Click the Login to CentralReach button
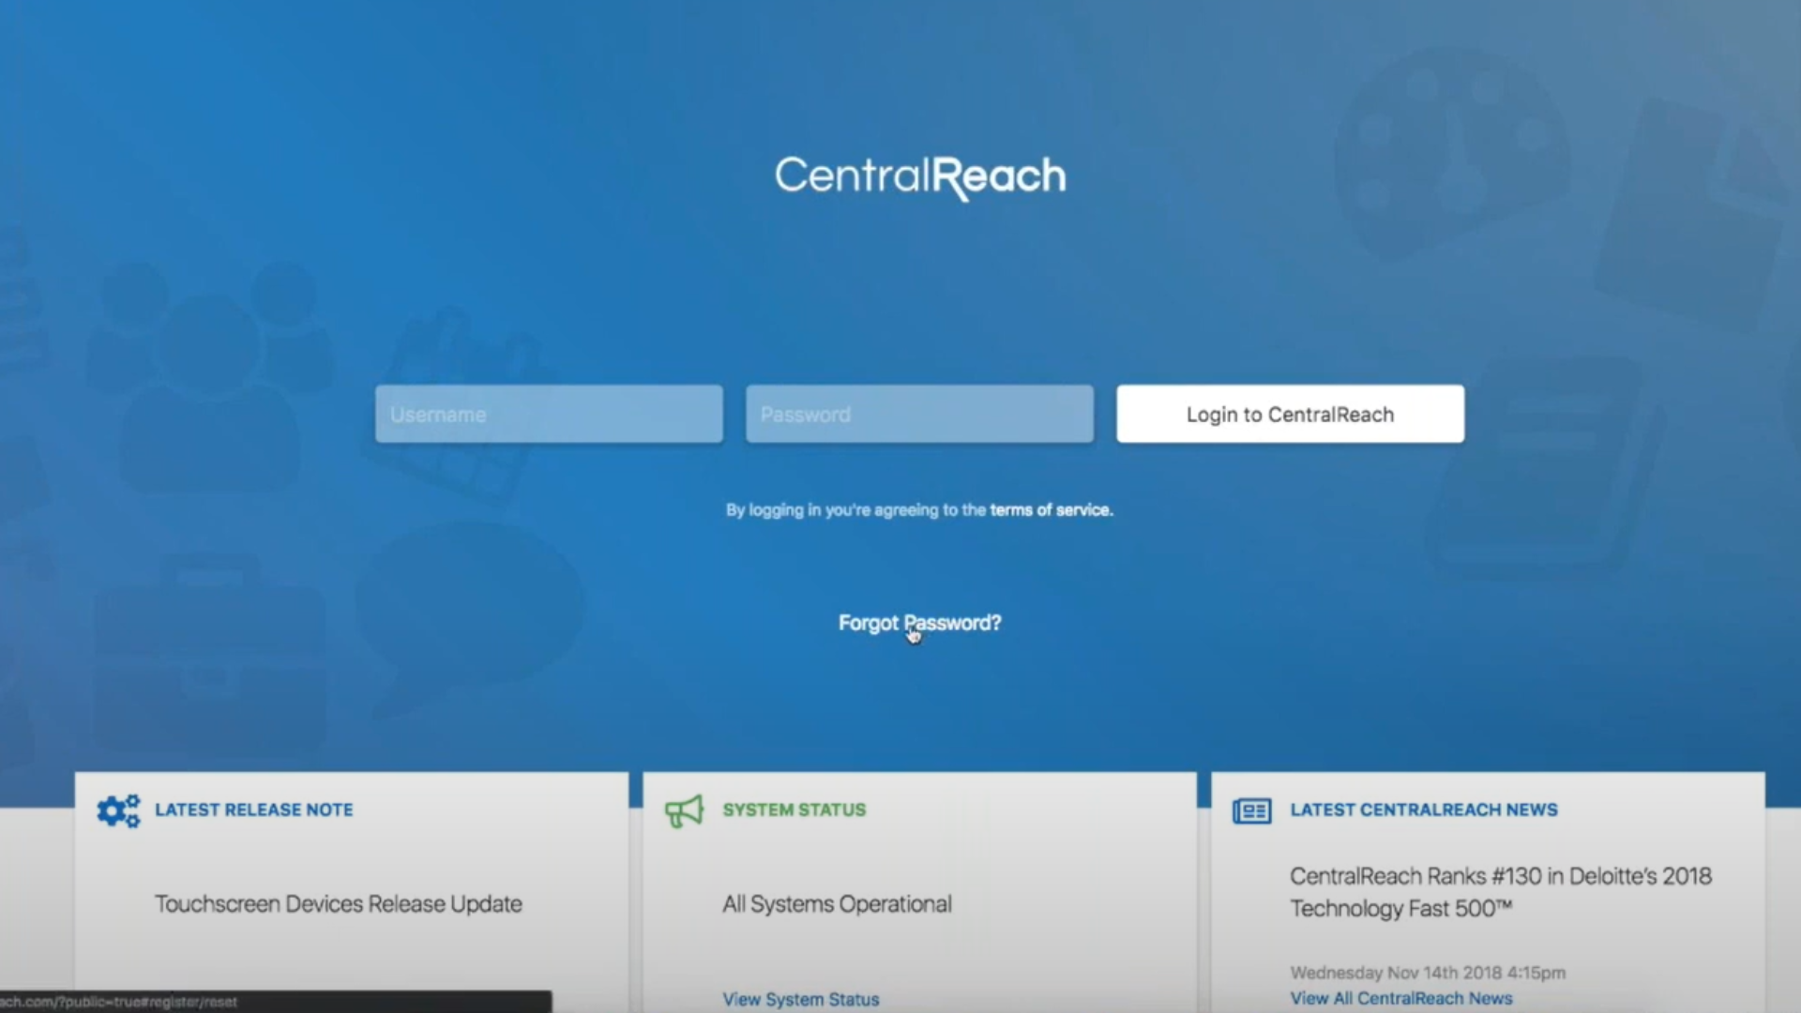The width and height of the screenshot is (1801, 1013). click(x=1290, y=414)
